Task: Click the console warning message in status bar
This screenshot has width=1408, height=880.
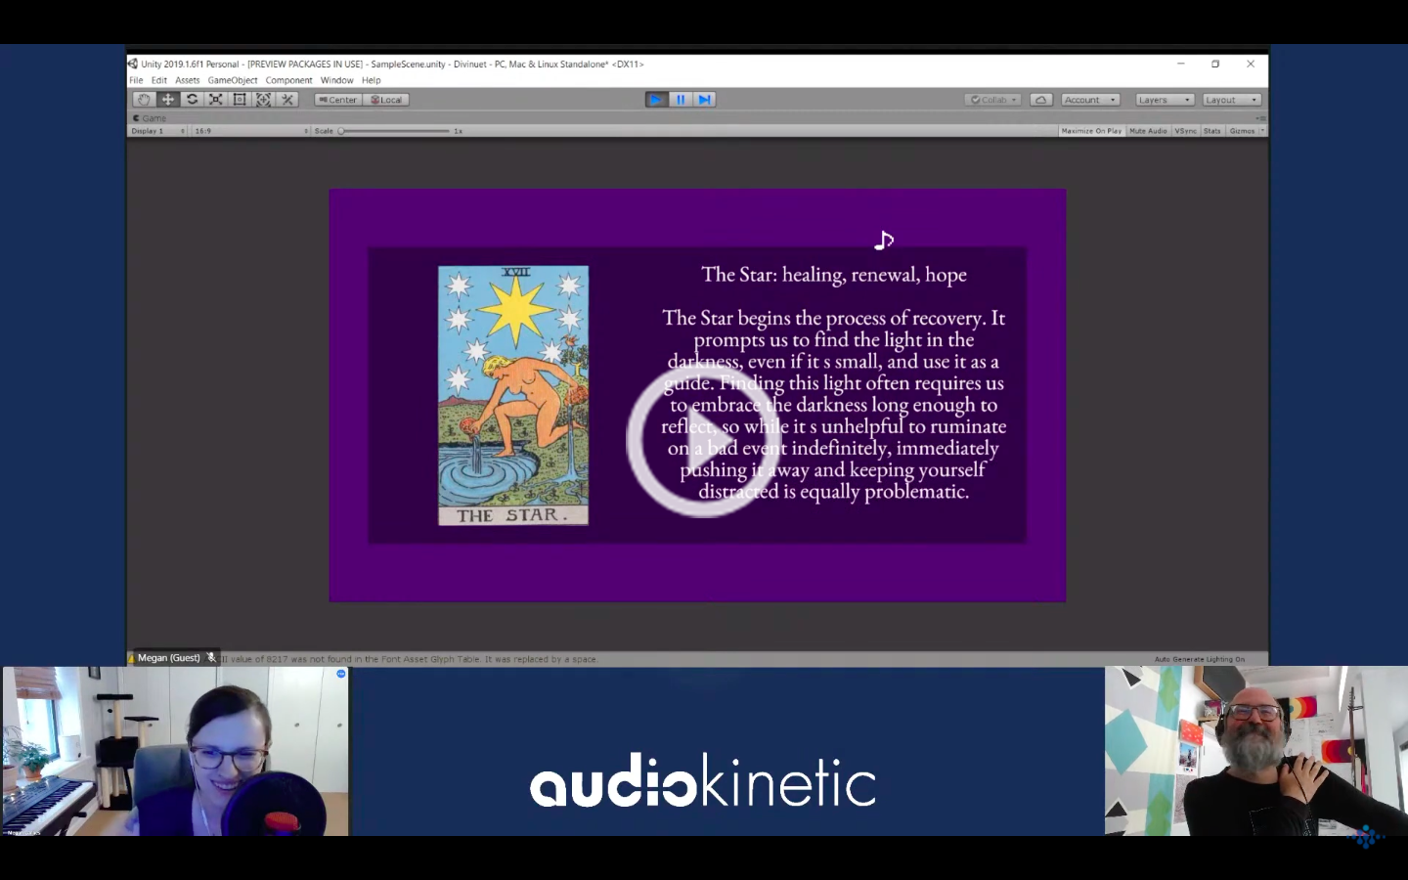Action: click(x=411, y=659)
